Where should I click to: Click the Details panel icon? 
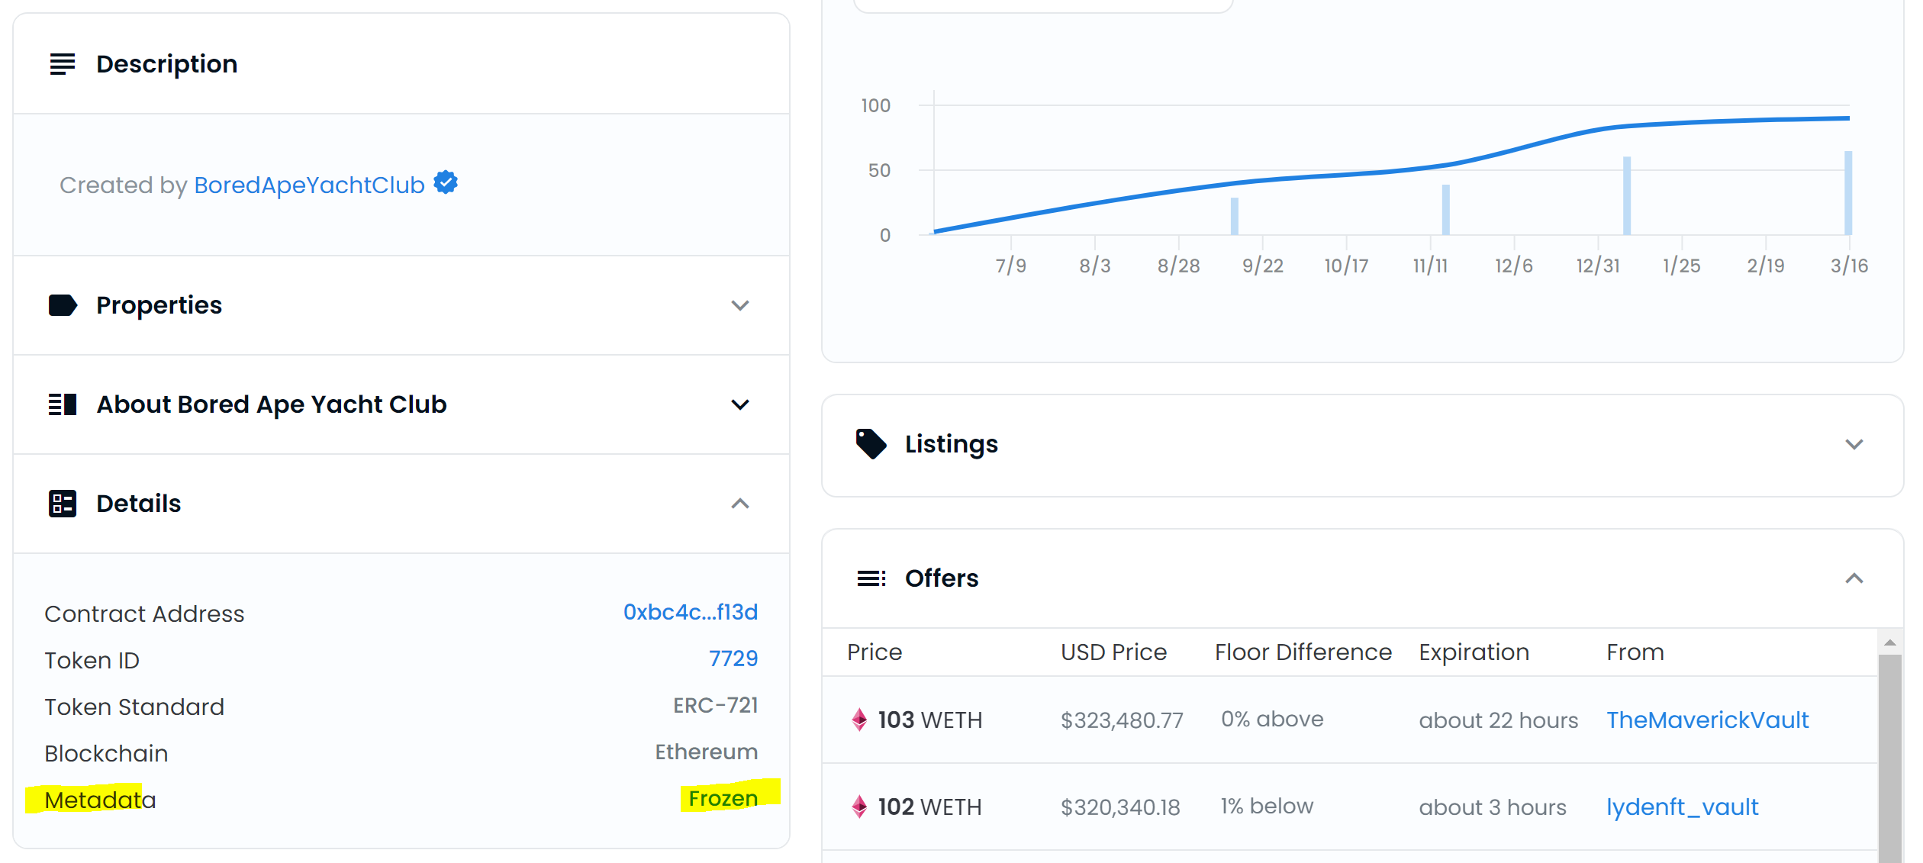[63, 504]
